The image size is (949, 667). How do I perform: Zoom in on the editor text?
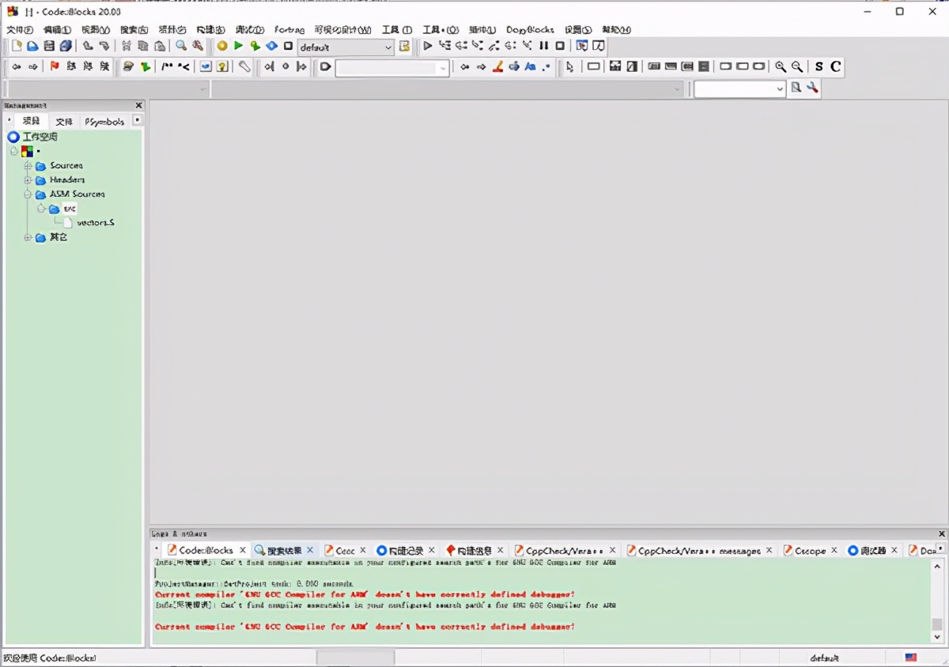(x=780, y=67)
